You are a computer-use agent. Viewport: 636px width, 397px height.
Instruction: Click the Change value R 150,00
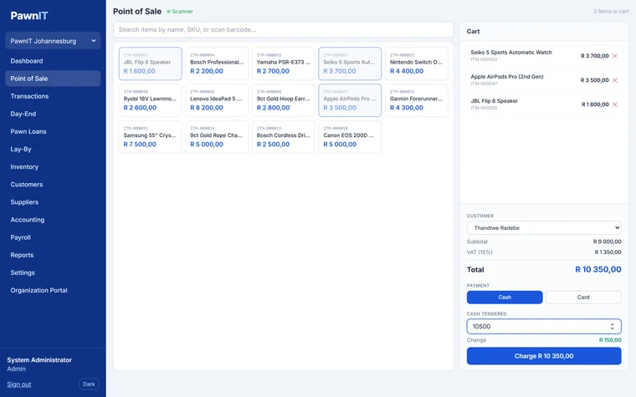(609, 340)
